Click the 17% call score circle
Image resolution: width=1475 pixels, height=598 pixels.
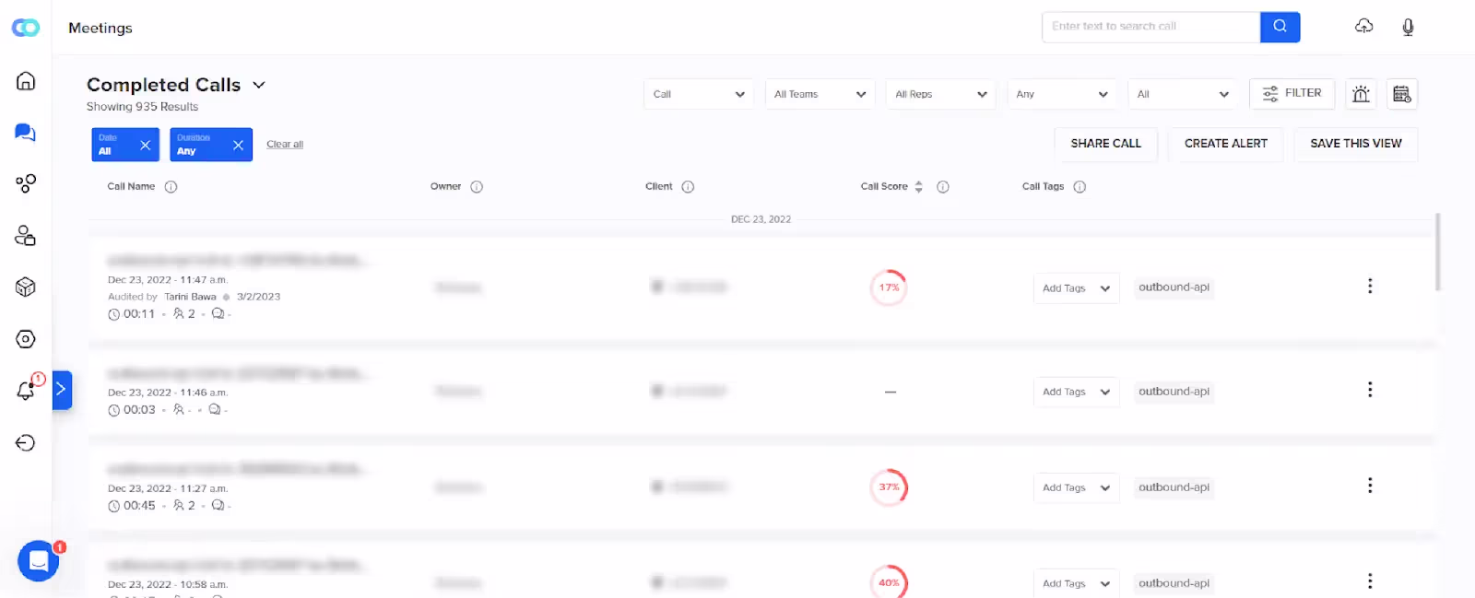(x=889, y=287)
